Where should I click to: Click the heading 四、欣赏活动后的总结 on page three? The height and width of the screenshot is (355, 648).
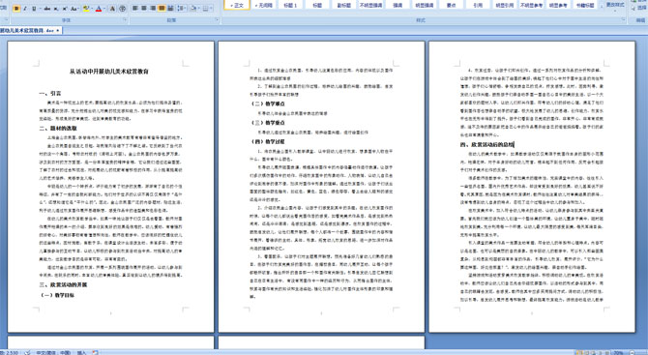click(487, 145)
